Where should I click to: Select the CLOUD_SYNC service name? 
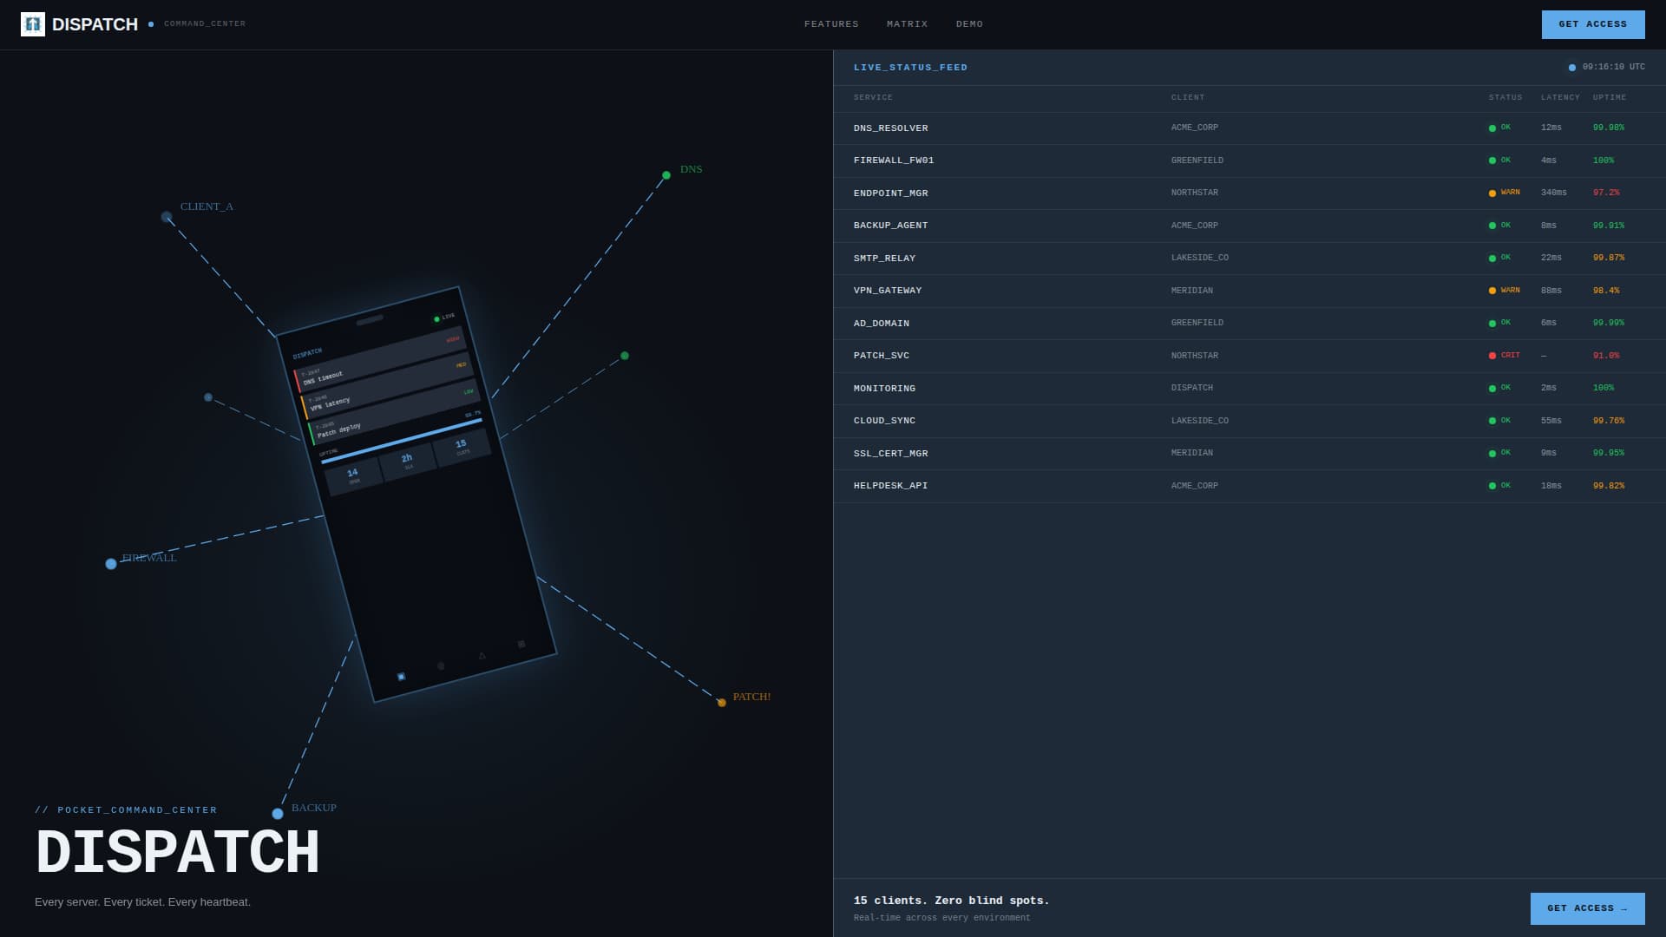point(884,421)
